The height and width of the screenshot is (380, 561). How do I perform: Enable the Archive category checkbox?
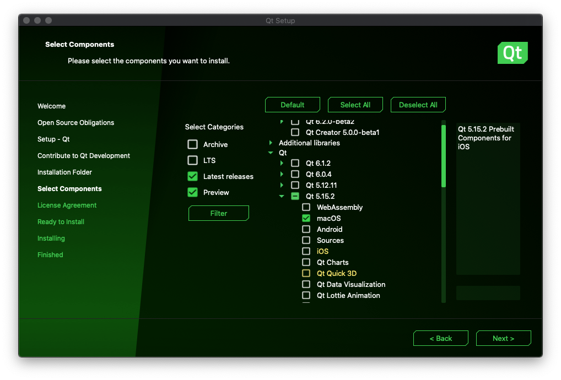(192, 144)
